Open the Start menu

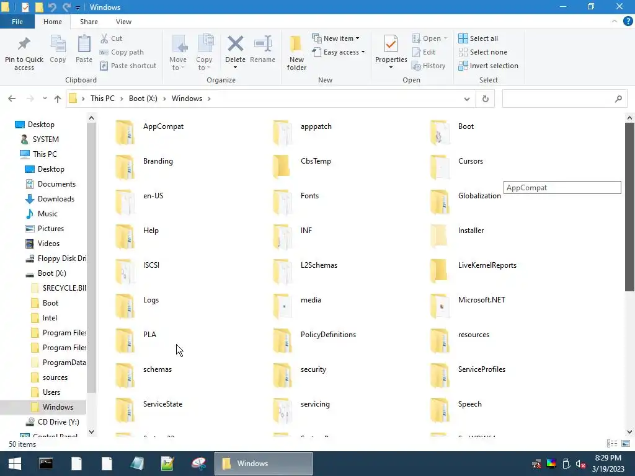(x=15, y=464)
